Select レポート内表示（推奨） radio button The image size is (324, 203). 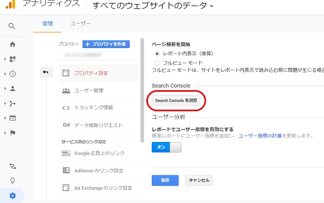[157, 53]
